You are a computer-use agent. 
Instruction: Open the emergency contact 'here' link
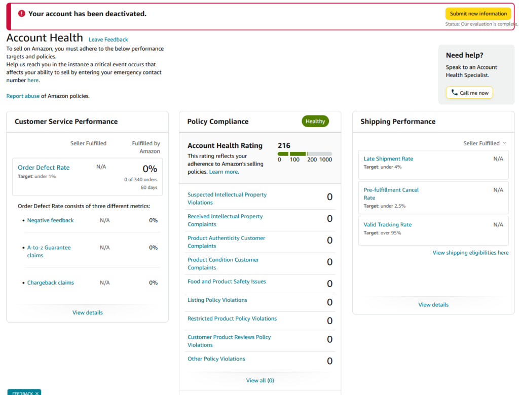coord(33,80)
